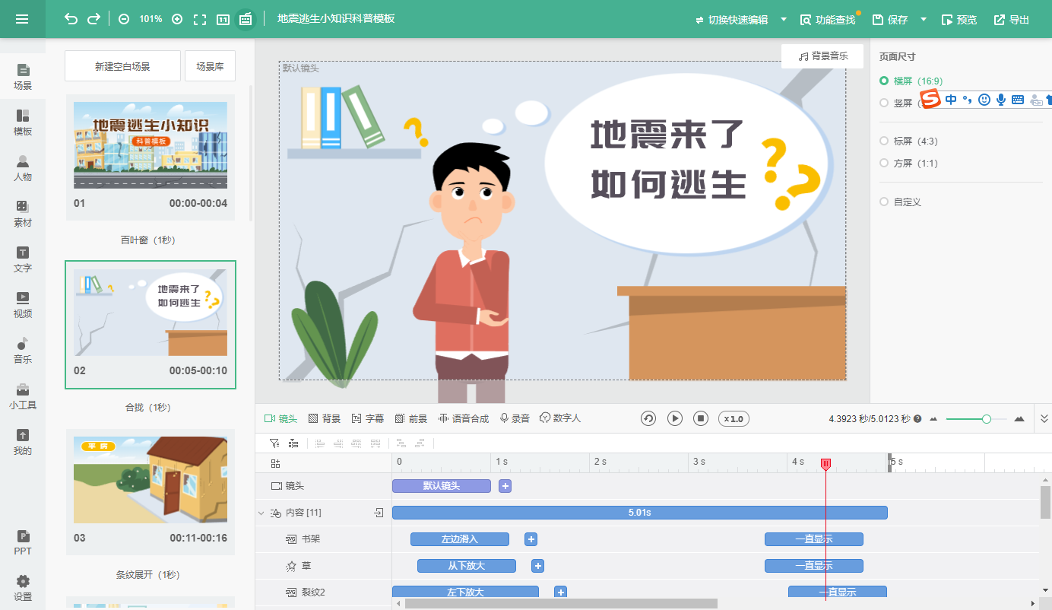Open the 数字人 tab
Image resolution: width=1052 pixels, height=610 pixels.
coord(560,418)
